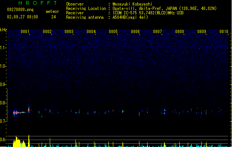
Task: Click the 0.9 kHz axis label
Action: click(3, 85)
